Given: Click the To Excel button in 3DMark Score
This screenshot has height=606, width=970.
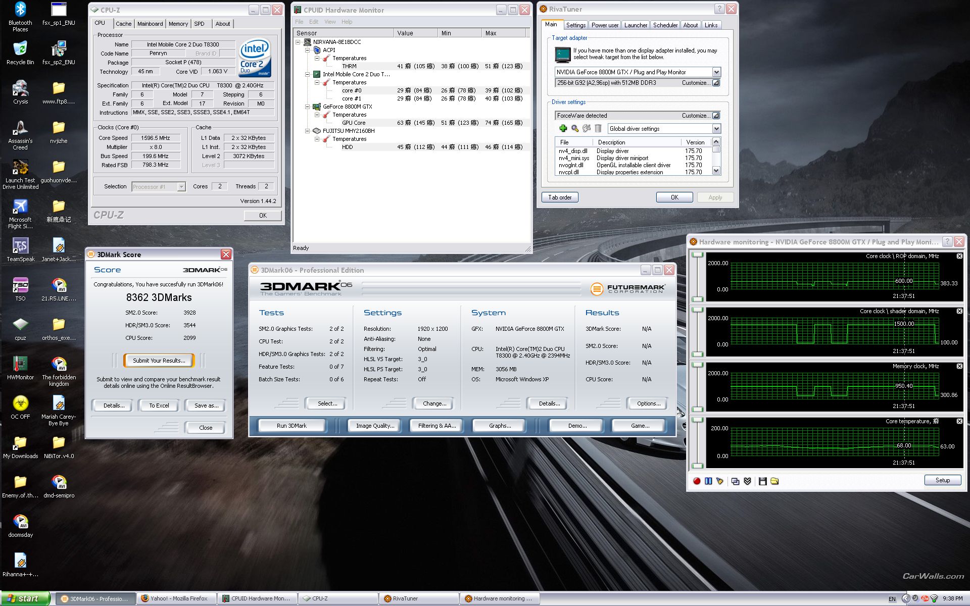Looking at the screenshot, I should 159,406.
